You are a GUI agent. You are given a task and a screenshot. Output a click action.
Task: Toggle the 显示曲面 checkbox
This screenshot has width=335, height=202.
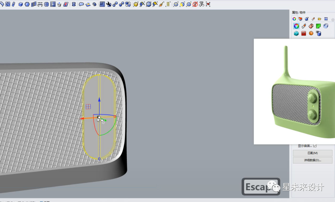315,146
